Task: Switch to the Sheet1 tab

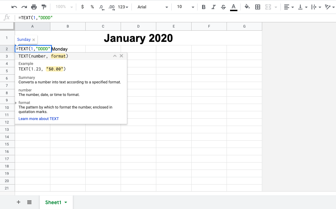Action: [53, 202]
